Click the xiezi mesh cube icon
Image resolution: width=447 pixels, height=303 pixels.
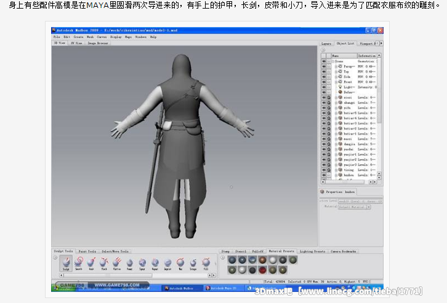click(340, 97)
